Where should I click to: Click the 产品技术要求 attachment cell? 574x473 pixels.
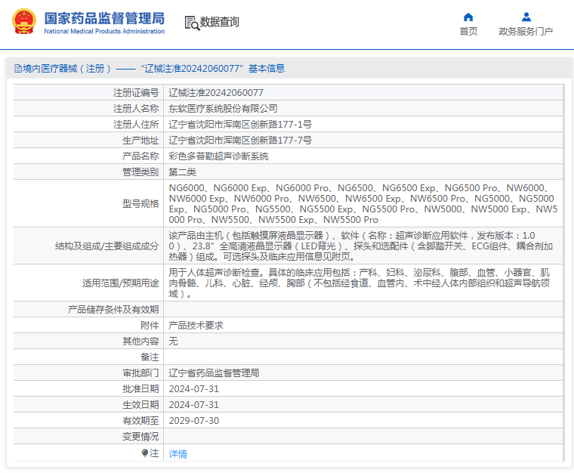196,326
